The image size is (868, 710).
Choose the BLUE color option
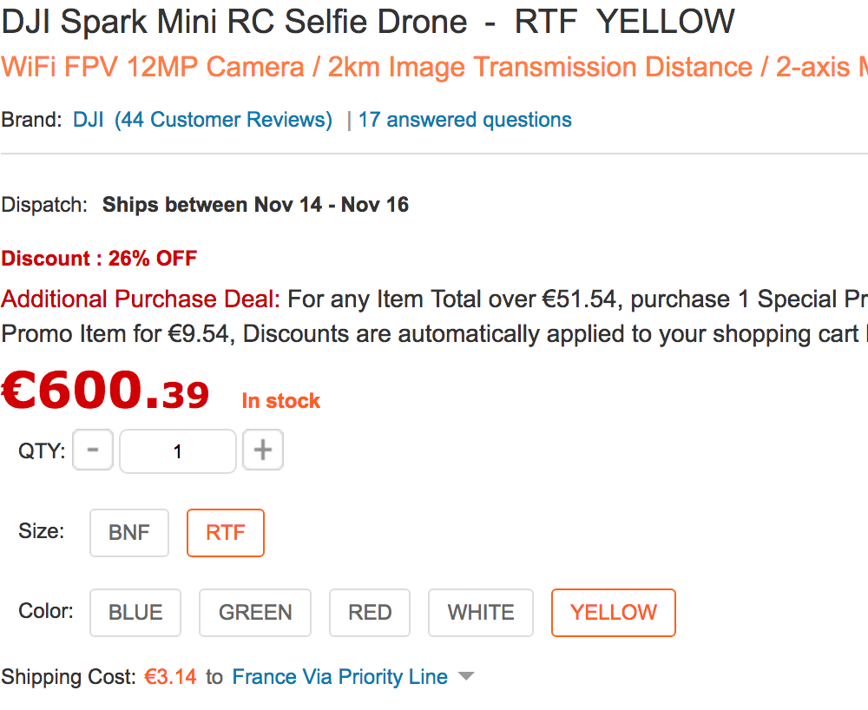pyautogui.click(x=135, y=613)
